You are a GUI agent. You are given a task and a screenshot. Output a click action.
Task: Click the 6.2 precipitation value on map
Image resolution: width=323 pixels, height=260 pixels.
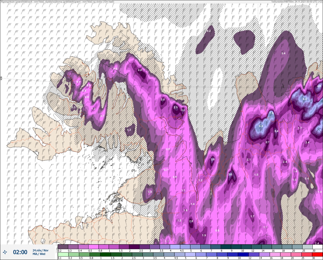pyautogui.click(x=305, y=99)
